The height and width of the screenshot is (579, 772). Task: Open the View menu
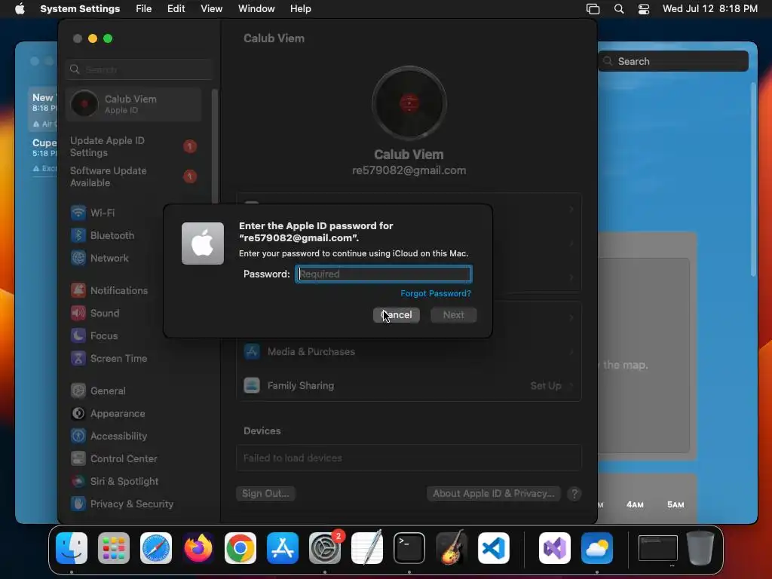click(211, 9)
